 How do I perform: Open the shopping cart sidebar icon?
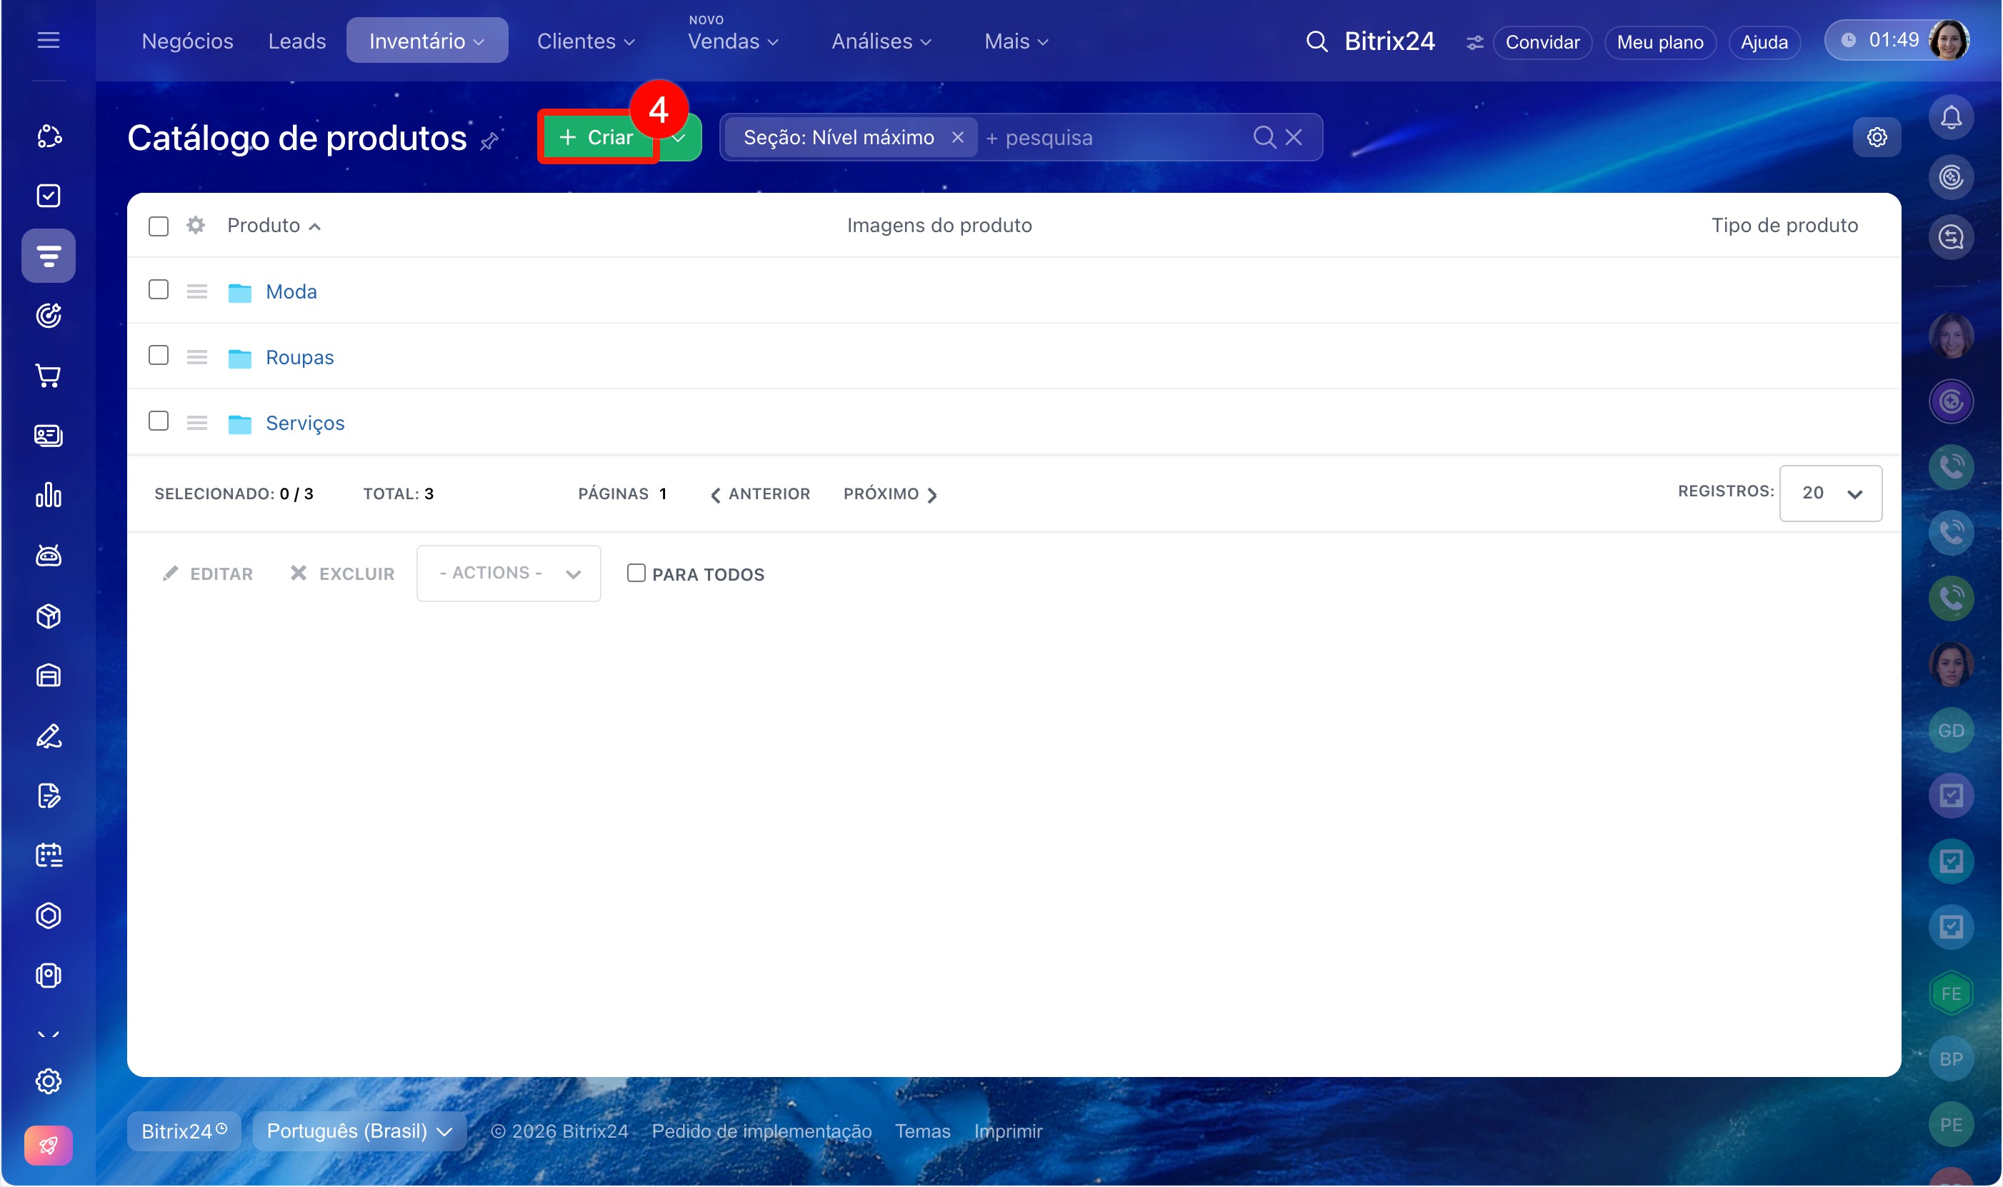[48, 376]
